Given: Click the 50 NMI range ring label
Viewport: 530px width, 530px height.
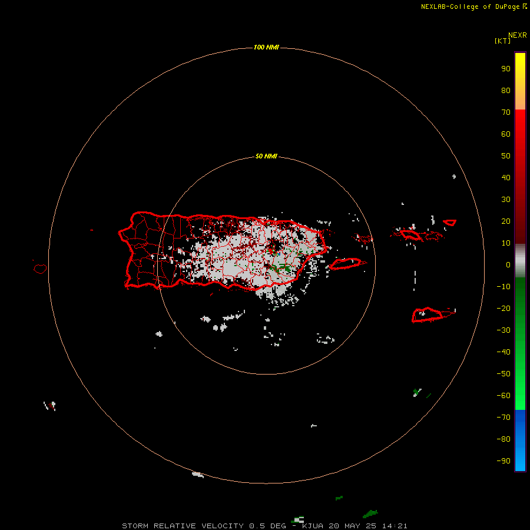Looking at the screenshot, I should pos(266,156).
